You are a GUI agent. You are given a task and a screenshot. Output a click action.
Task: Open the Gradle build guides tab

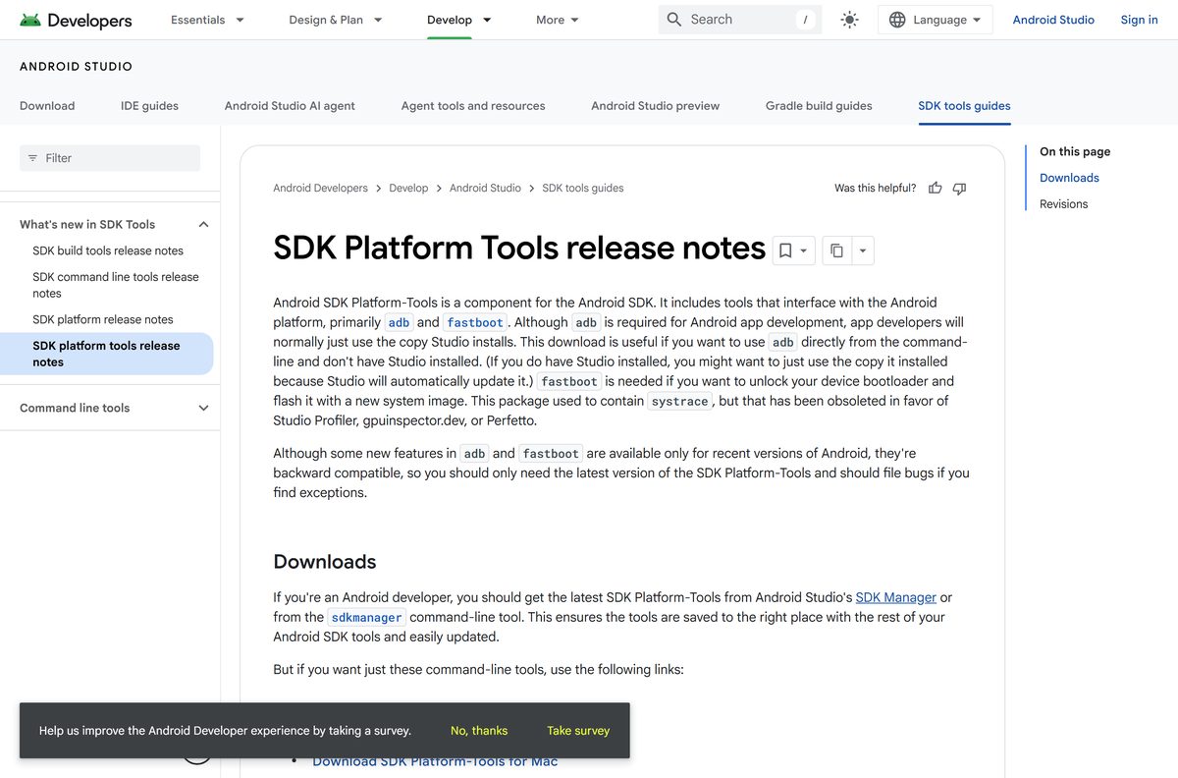[819, 106]
